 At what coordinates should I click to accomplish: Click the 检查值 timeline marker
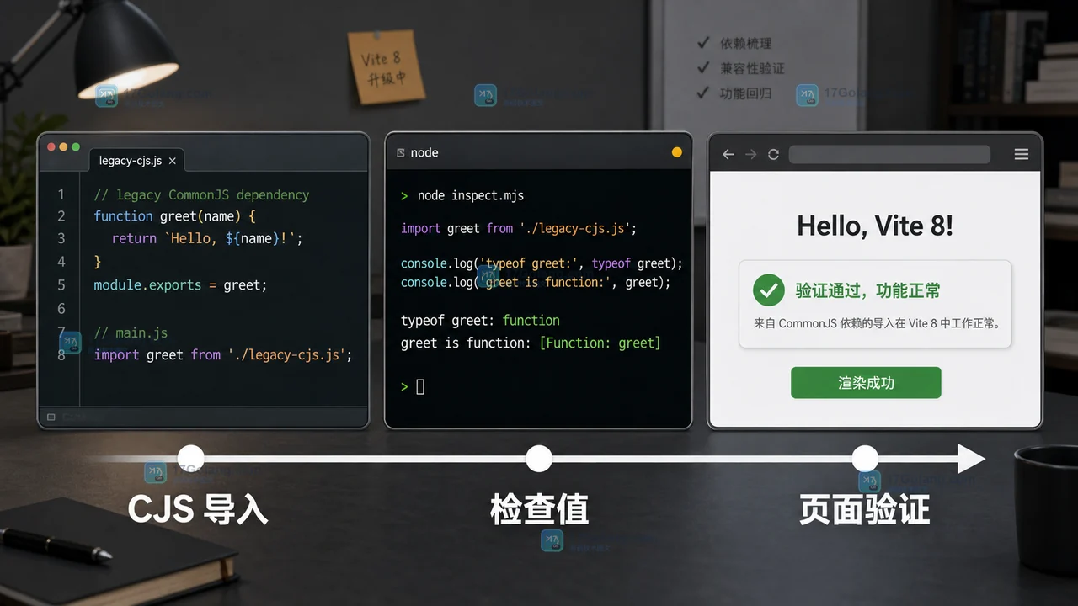coord(539,459)
